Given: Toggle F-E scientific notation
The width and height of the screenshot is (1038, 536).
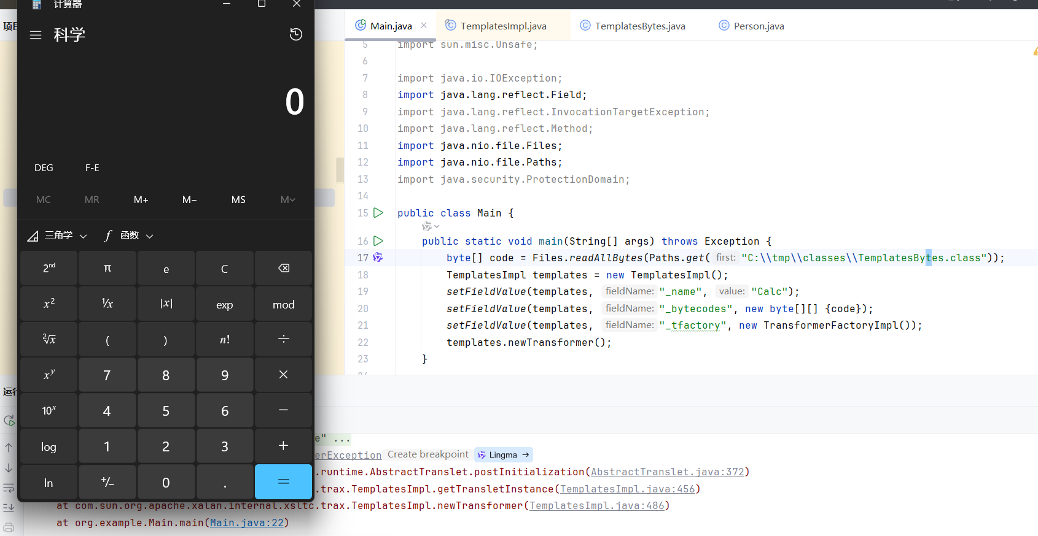Looking at the screenshot, I should coord(92,167).
